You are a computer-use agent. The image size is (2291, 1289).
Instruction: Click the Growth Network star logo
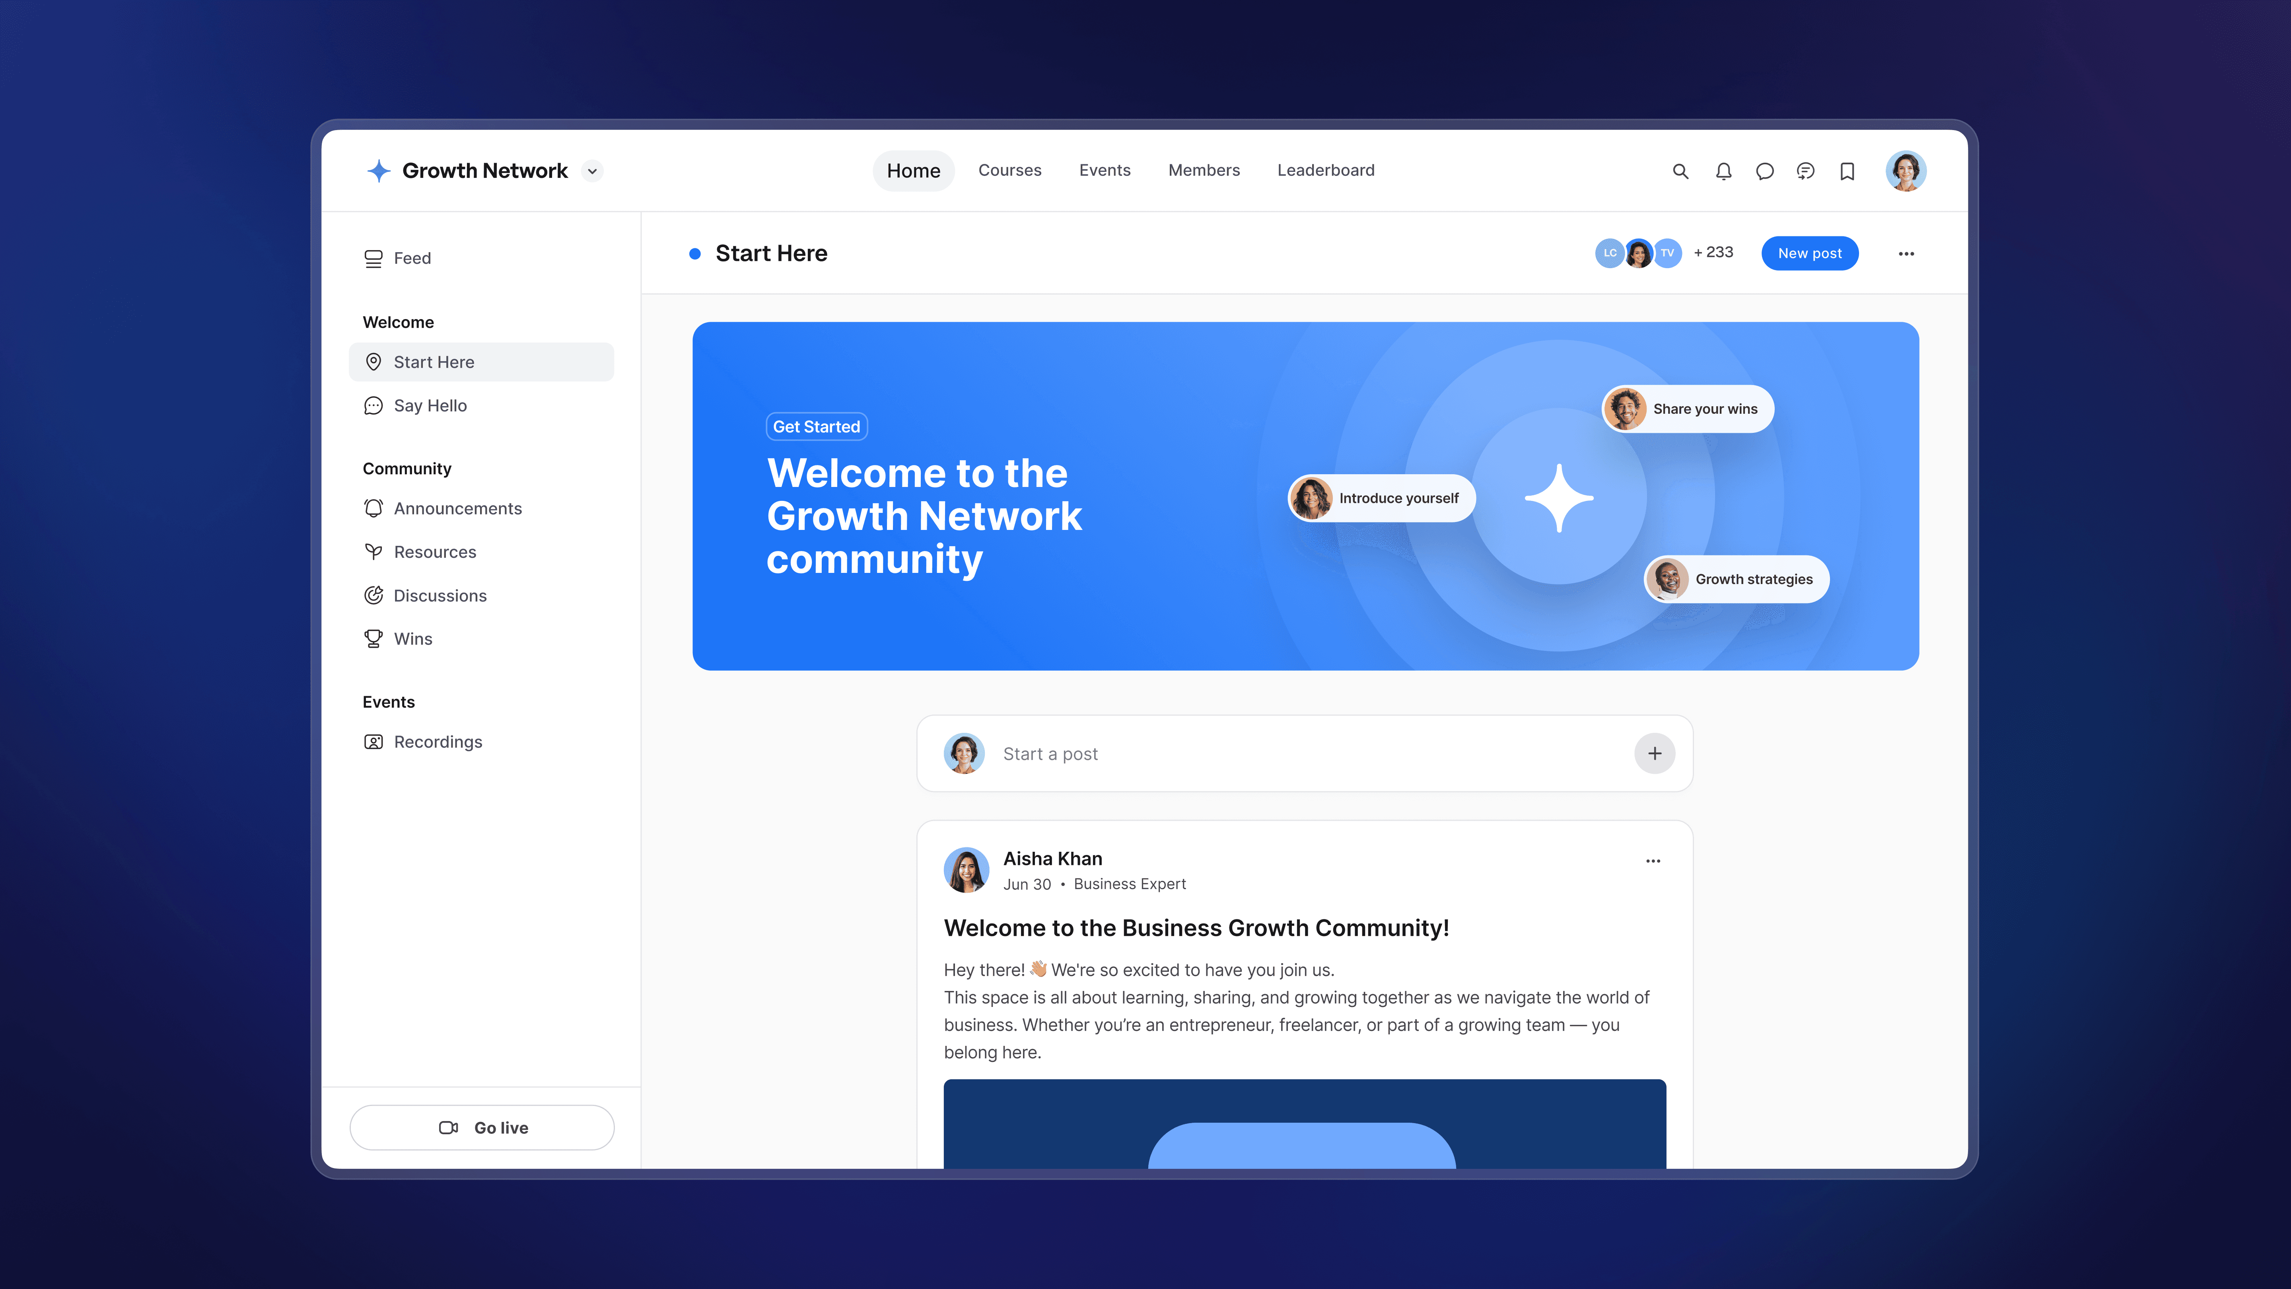pyautogui.click(x=379, y=171)
